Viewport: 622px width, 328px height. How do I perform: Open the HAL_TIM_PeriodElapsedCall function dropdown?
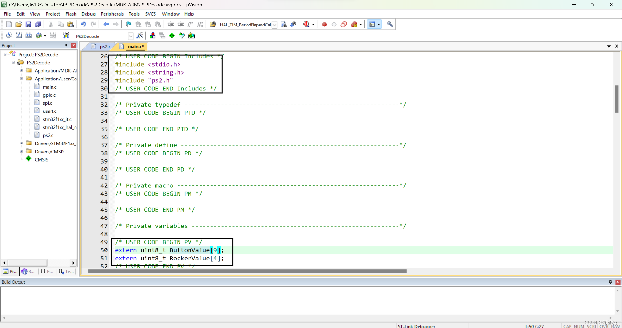275,25
